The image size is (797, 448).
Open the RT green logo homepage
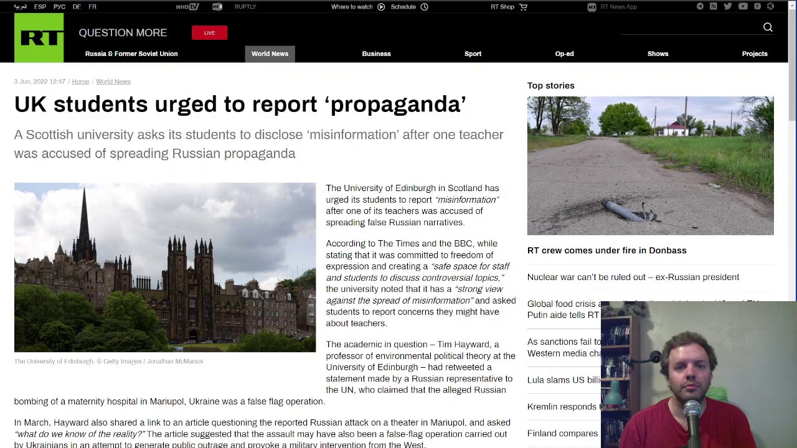(x=39, y=37)
